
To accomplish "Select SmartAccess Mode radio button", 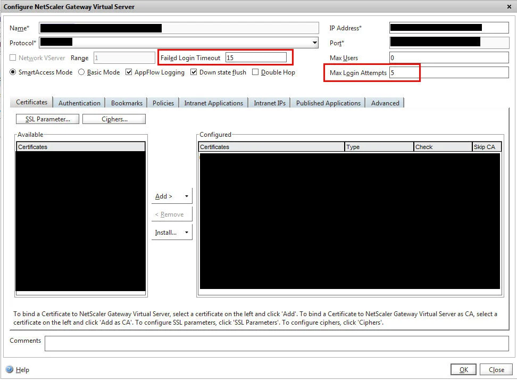I will tap(13, 72).
